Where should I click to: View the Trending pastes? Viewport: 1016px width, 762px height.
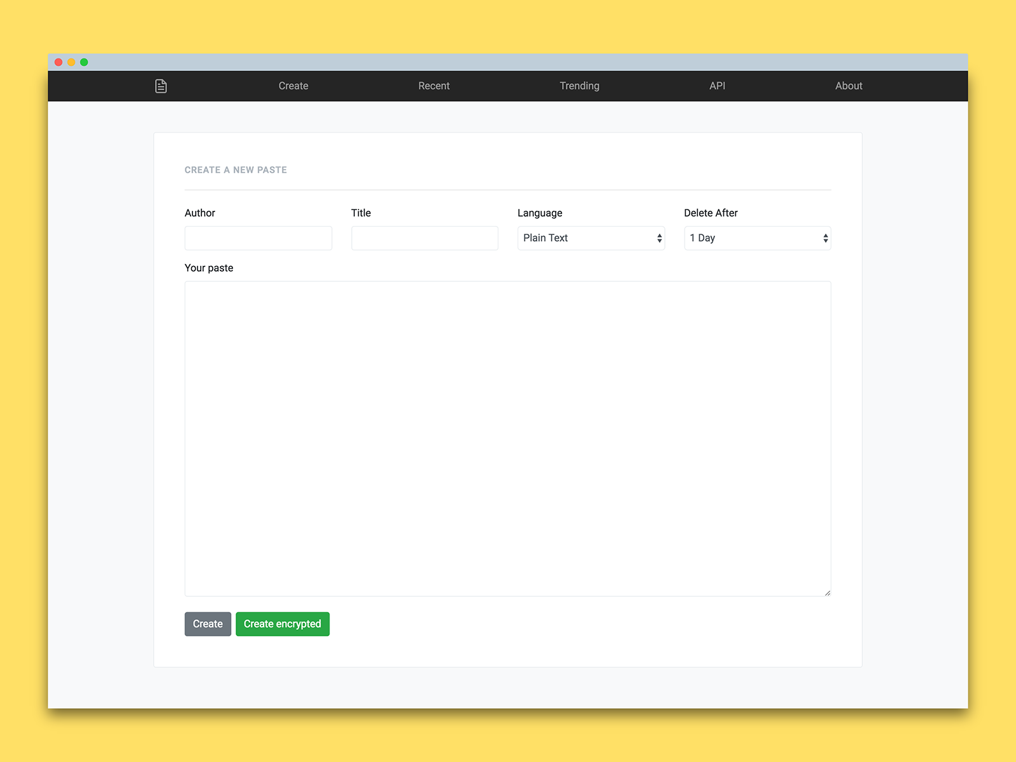[579, 86]
